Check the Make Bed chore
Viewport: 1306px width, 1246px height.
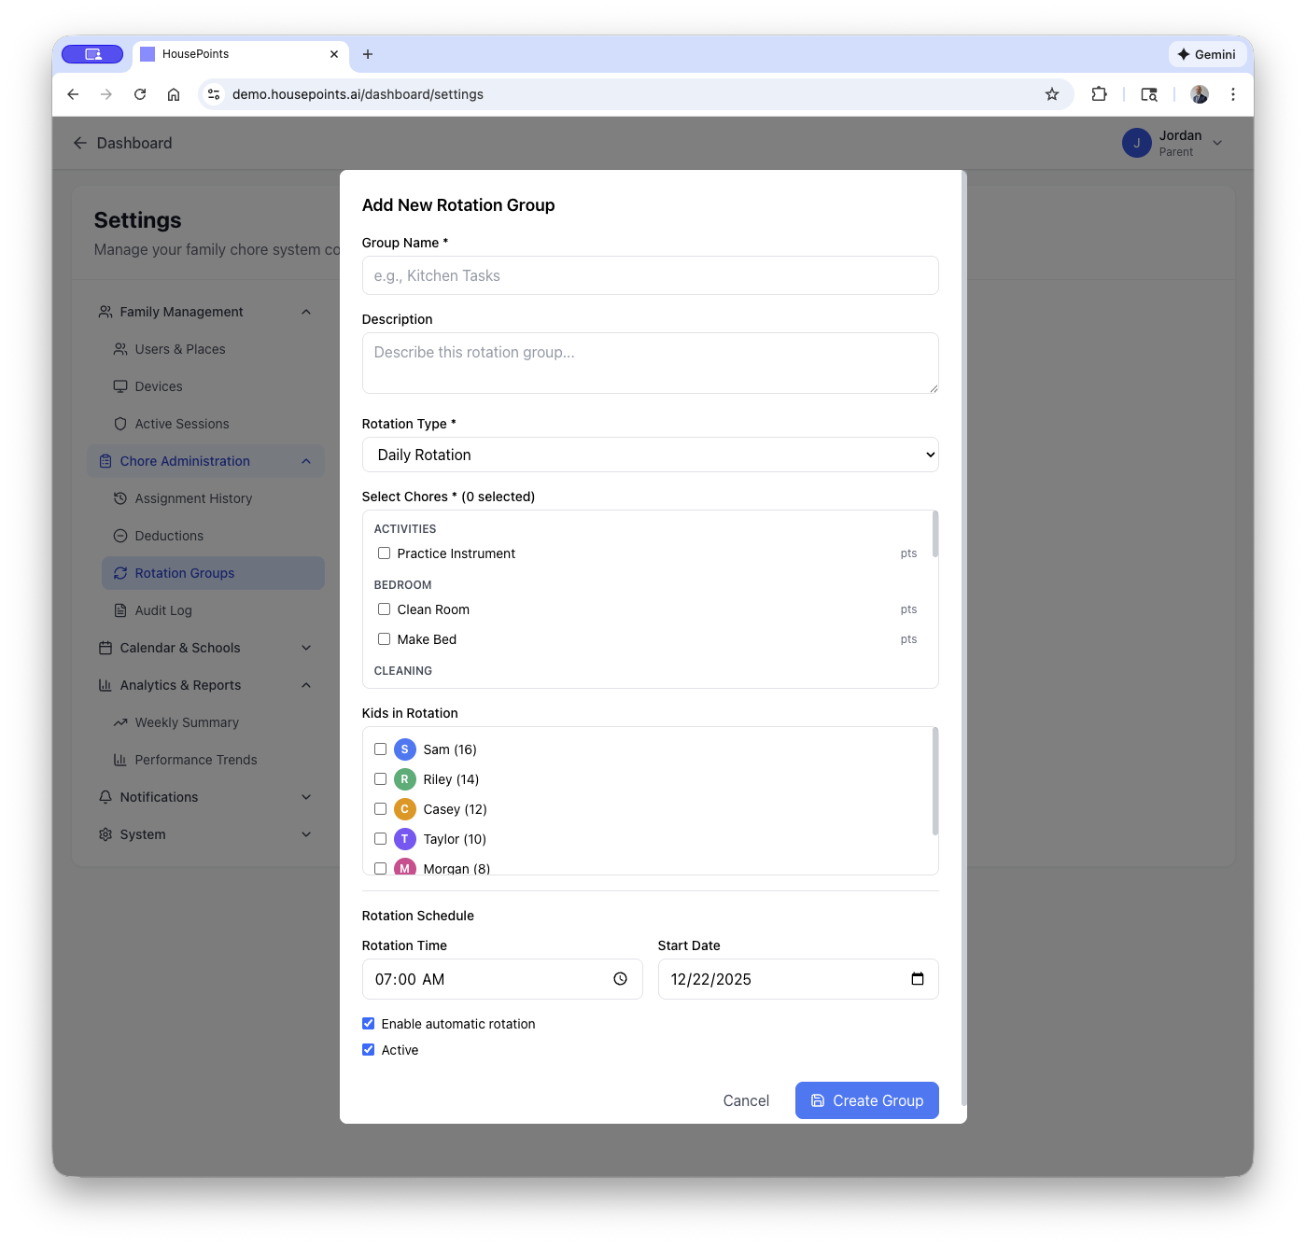click(384, 639)
